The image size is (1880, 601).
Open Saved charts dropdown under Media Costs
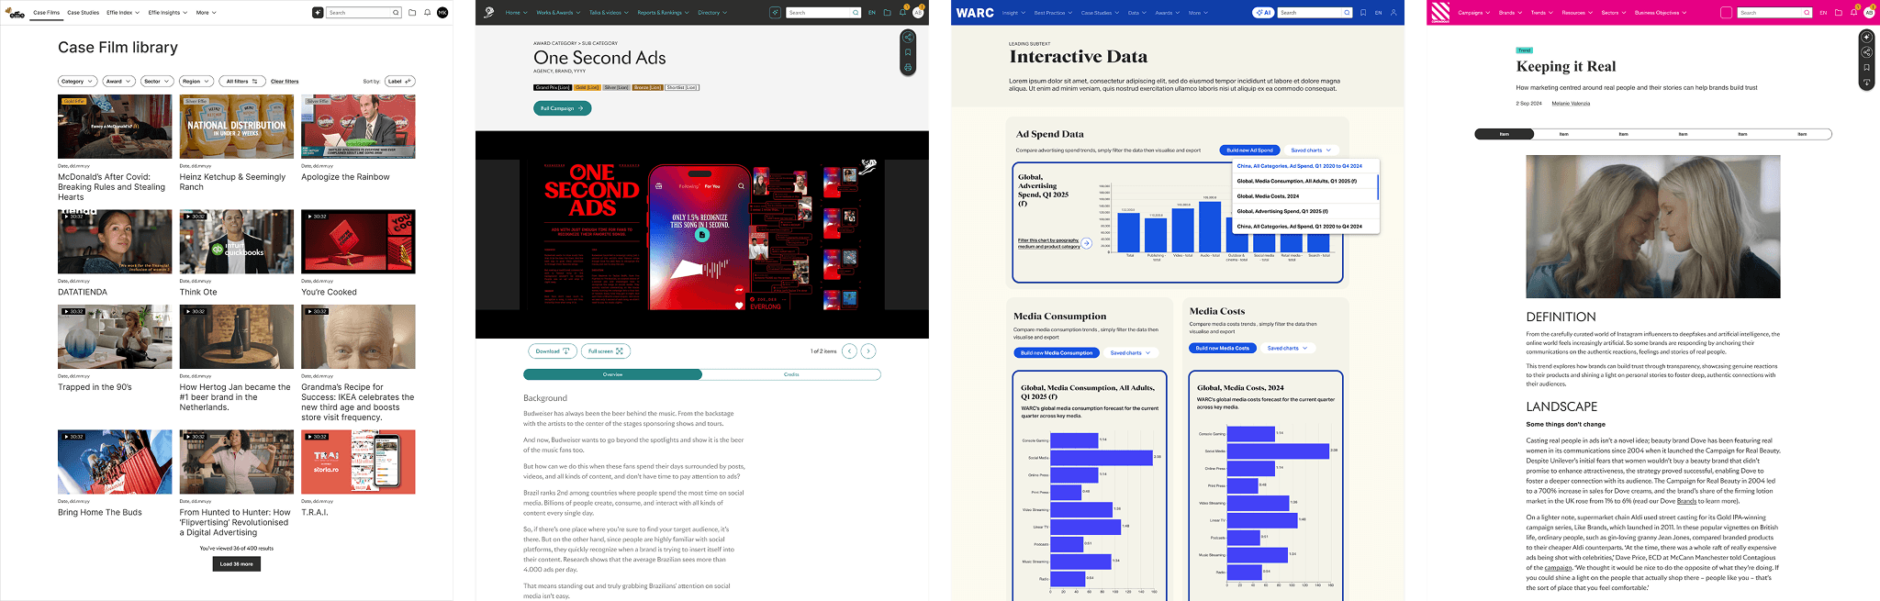pyautogui.click(x=1288, y=348)
